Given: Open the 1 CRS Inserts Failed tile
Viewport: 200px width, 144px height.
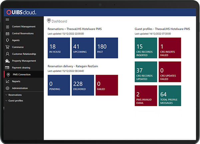Looking at the screenshot, I should (170, 48).
